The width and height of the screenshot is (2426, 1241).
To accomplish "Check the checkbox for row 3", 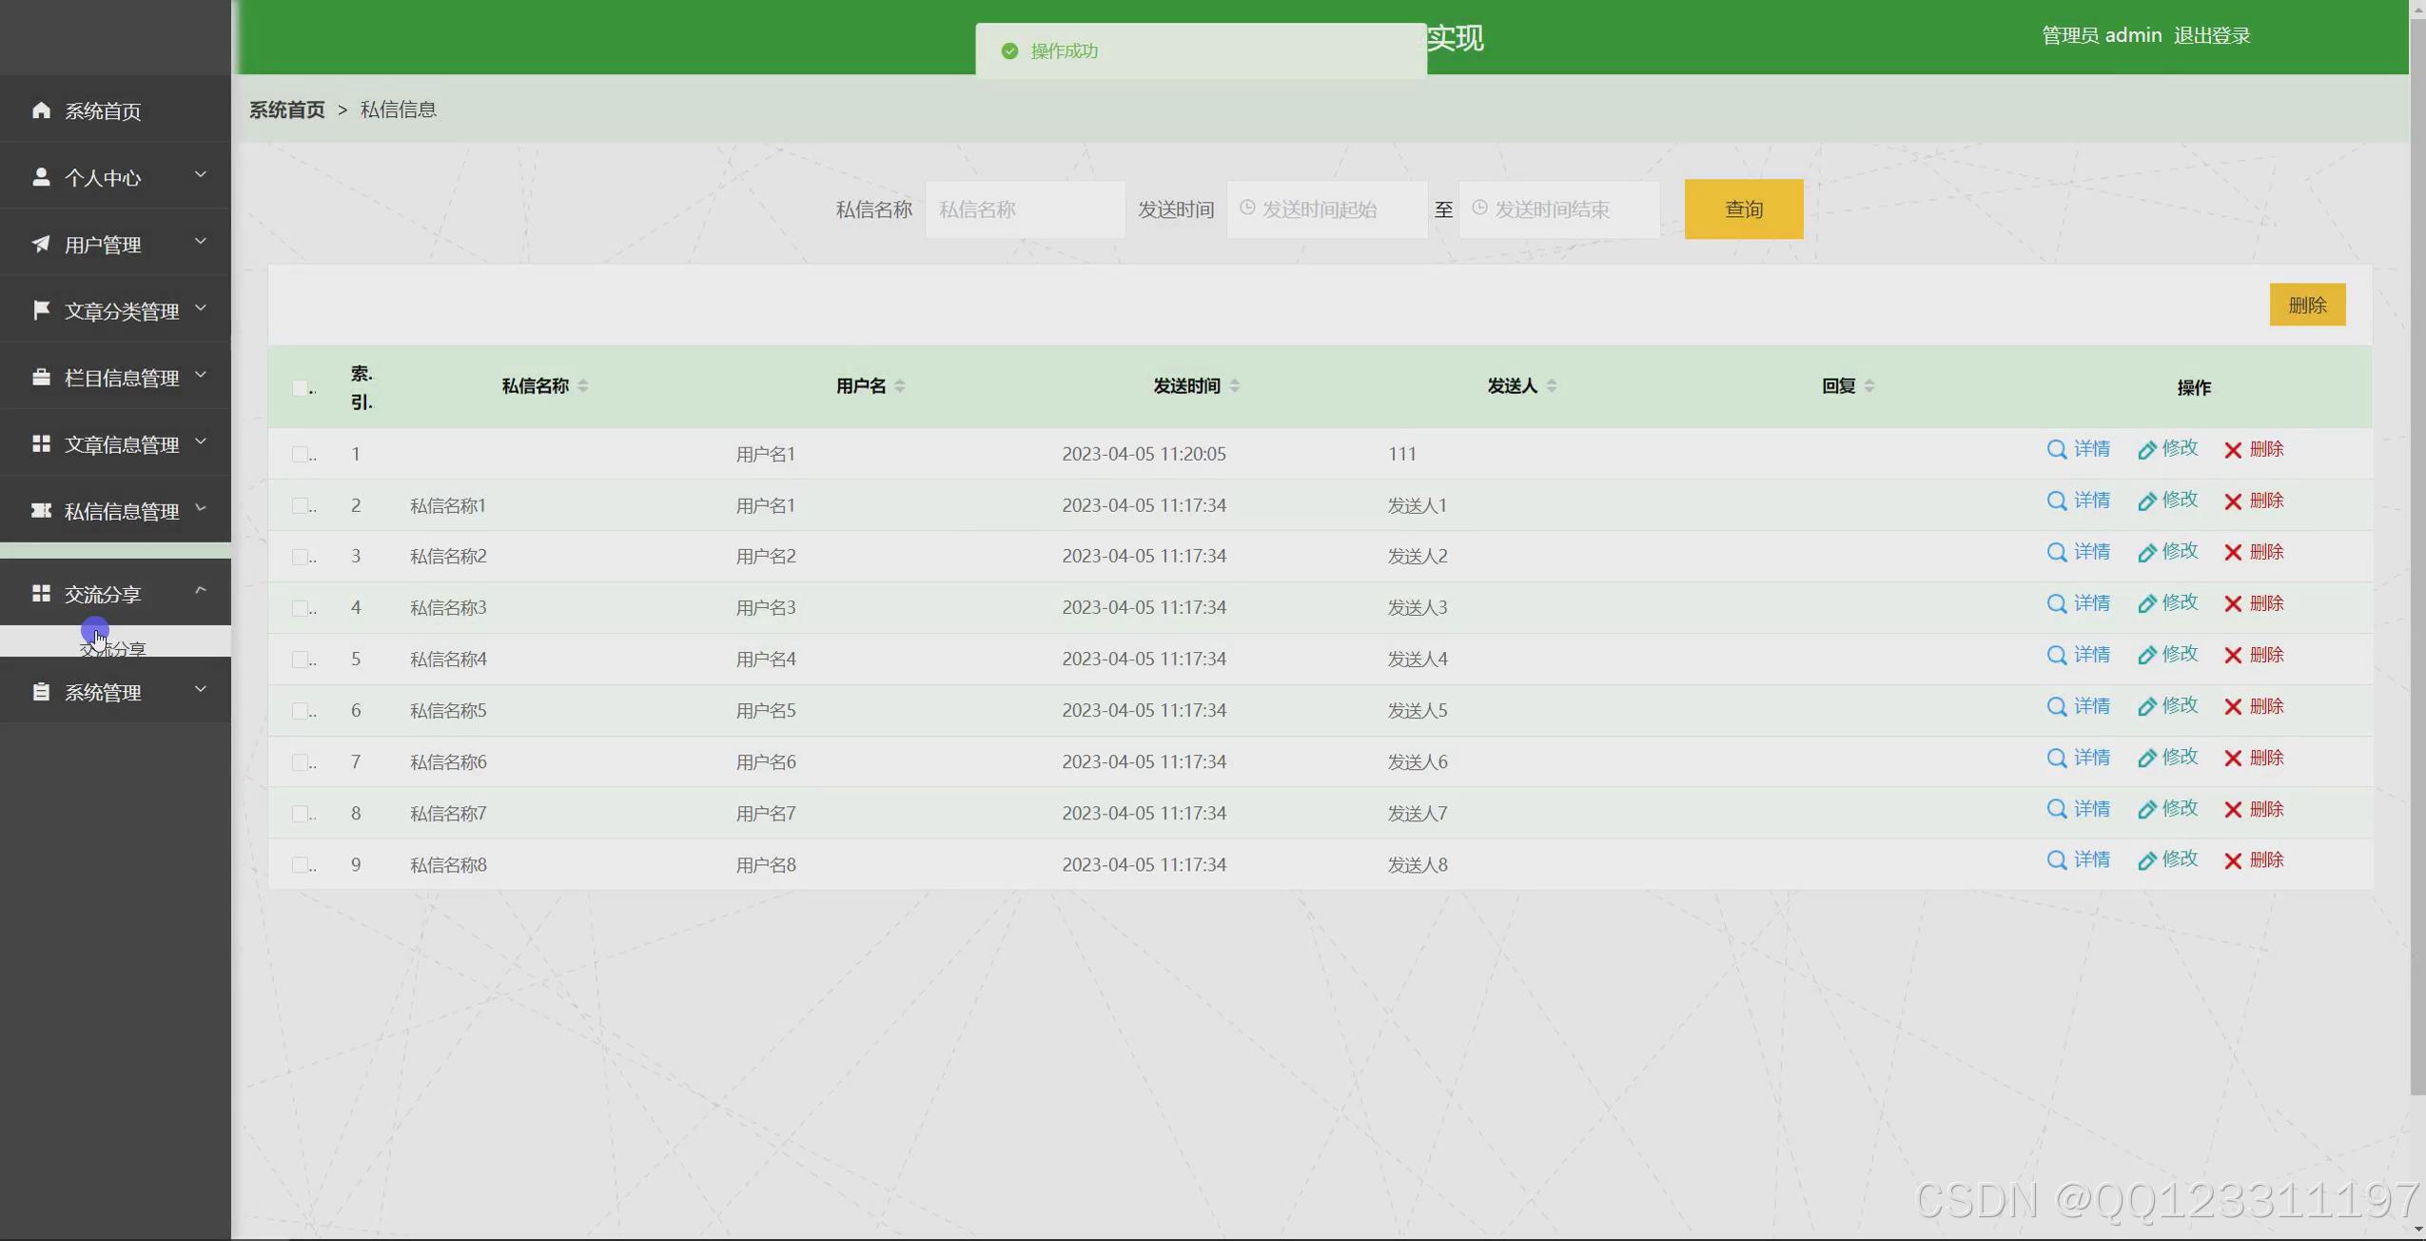I will point(301,557).
